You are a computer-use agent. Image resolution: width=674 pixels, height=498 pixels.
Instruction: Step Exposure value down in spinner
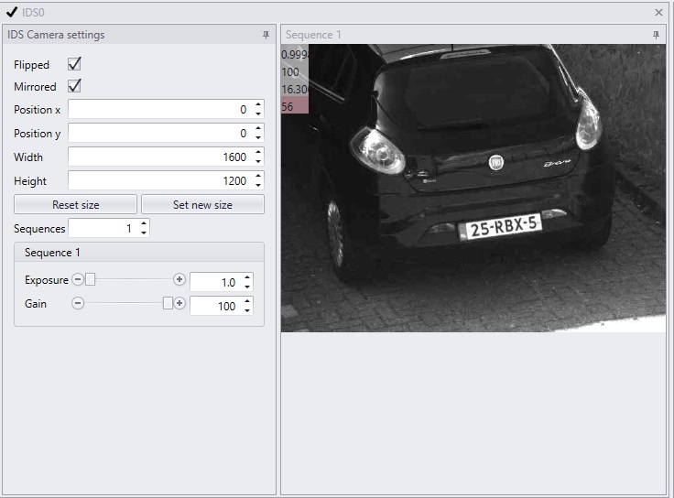tap(247, 287)
